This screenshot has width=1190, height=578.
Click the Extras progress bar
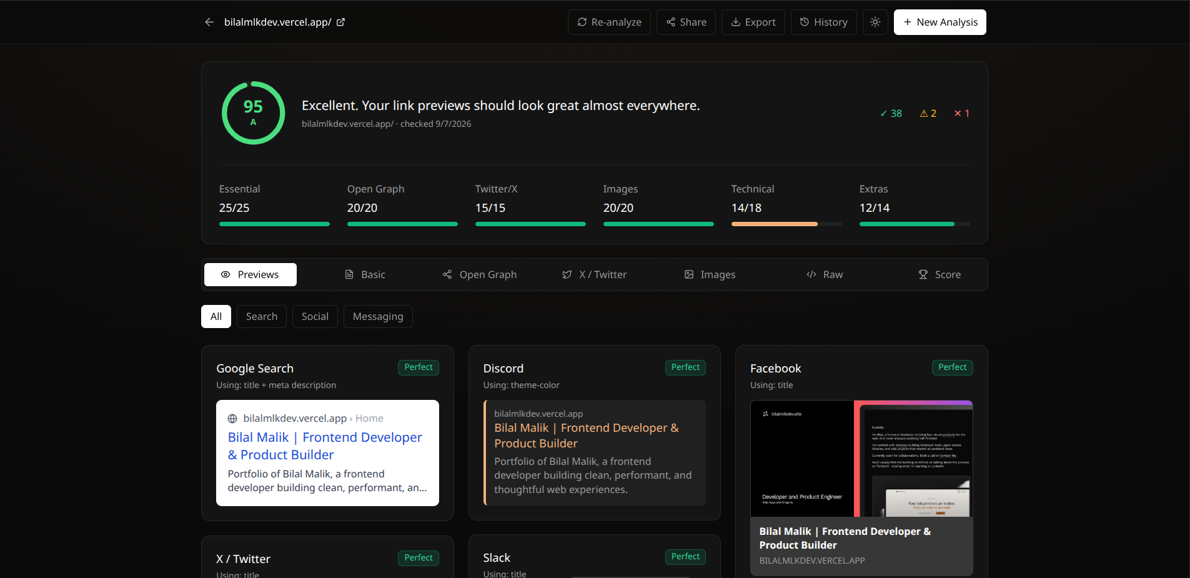click(915, 224)
